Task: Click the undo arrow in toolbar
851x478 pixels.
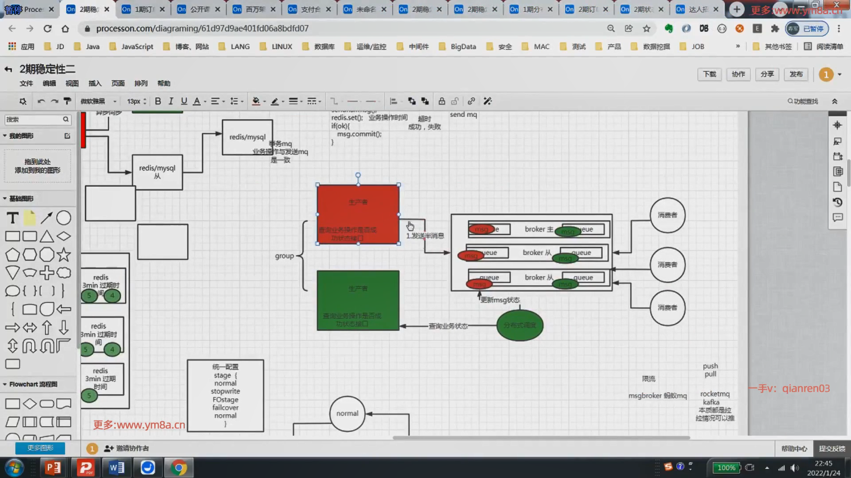Action: point(41,101)
